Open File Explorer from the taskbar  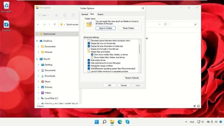pos(112,122)
